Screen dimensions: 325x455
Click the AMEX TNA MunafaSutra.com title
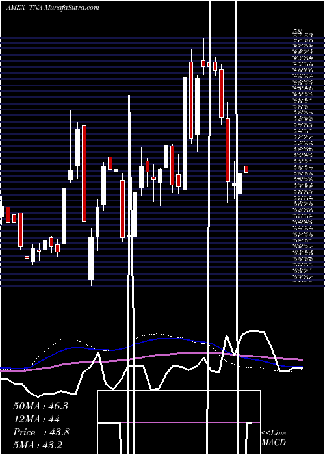click(53, 8)
